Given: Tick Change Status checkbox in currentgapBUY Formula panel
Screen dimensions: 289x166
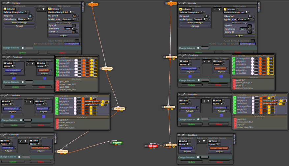Looking at the screenshot, I should coord(23,48).
